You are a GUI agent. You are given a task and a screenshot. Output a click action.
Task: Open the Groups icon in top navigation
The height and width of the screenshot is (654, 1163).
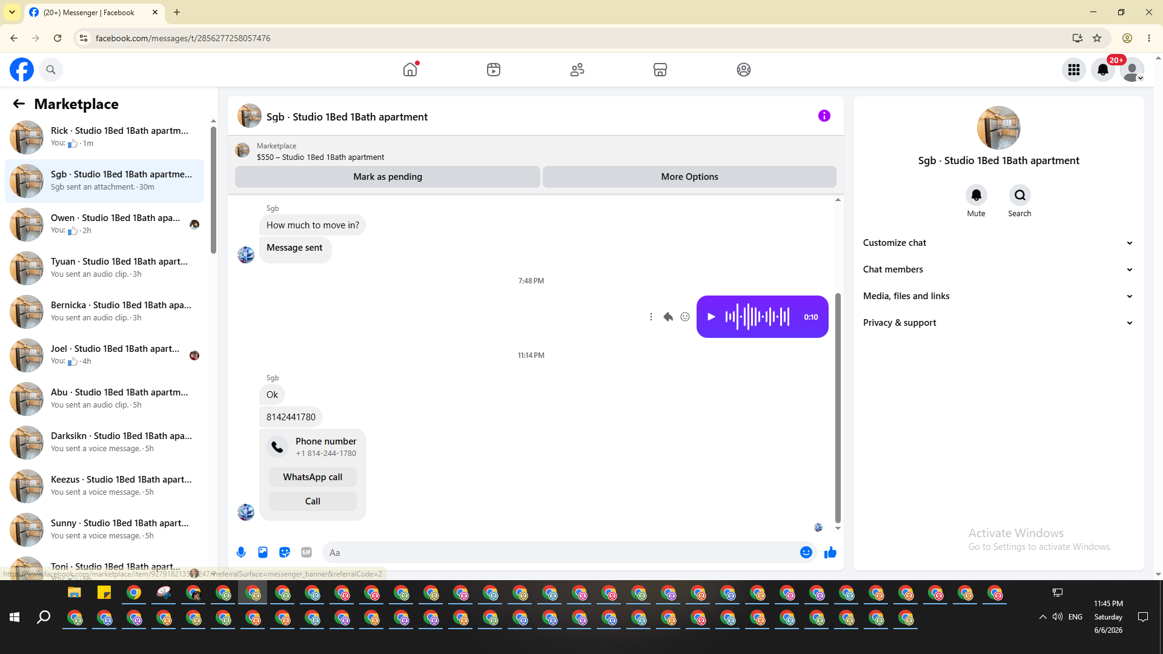pyautogui.click(x=744, y=70)
